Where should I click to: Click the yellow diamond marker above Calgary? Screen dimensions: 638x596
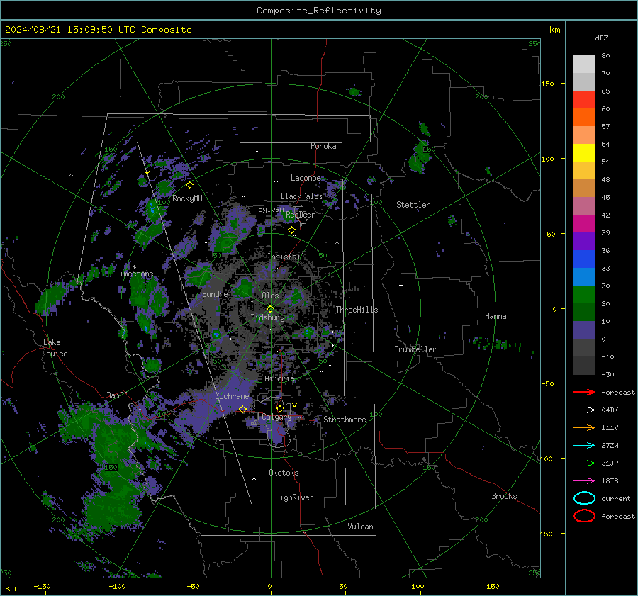pyautogui.click(x=280, y=408)
